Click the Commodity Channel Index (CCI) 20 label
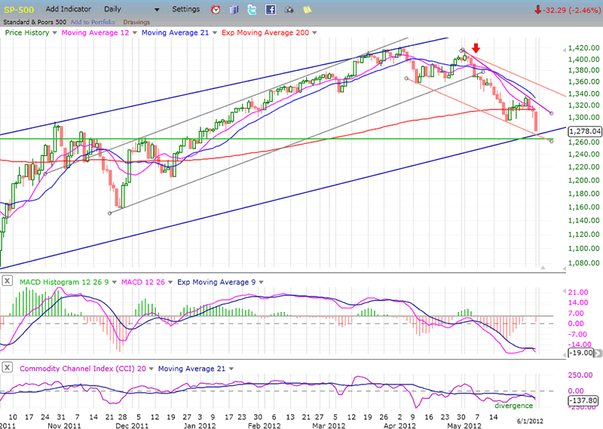Screen dimensions: 603x429 (x=83, y=369)
